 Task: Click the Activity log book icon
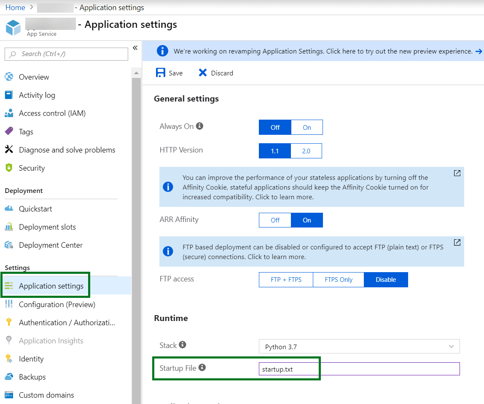tap(9, 95)
